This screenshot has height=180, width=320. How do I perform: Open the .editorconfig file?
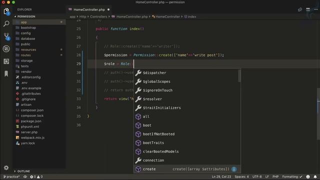[x=30, y=77]
